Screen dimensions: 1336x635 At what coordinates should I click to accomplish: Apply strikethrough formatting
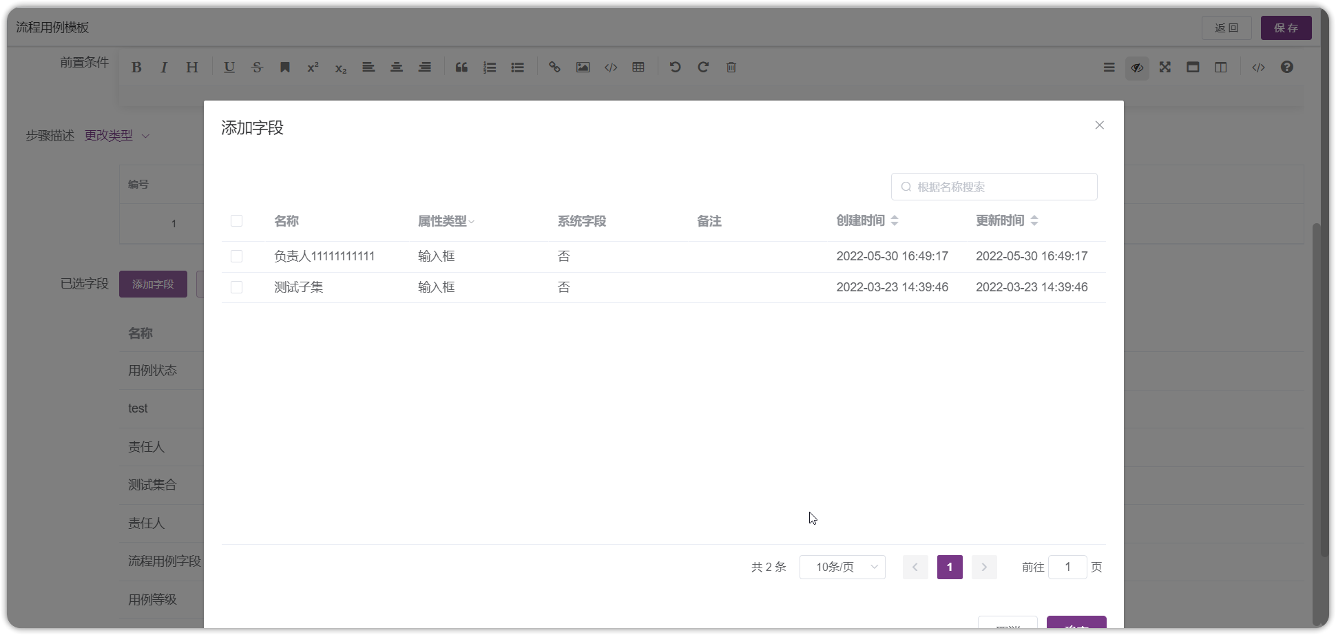coord(258,67)
